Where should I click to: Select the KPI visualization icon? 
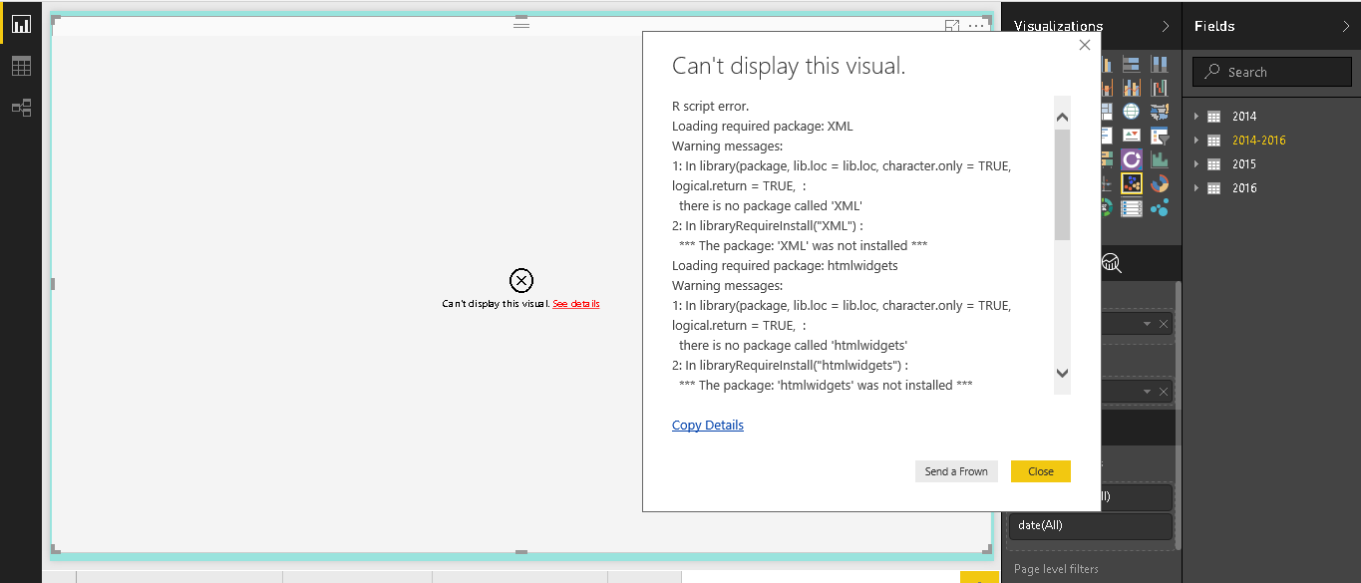1131,135
